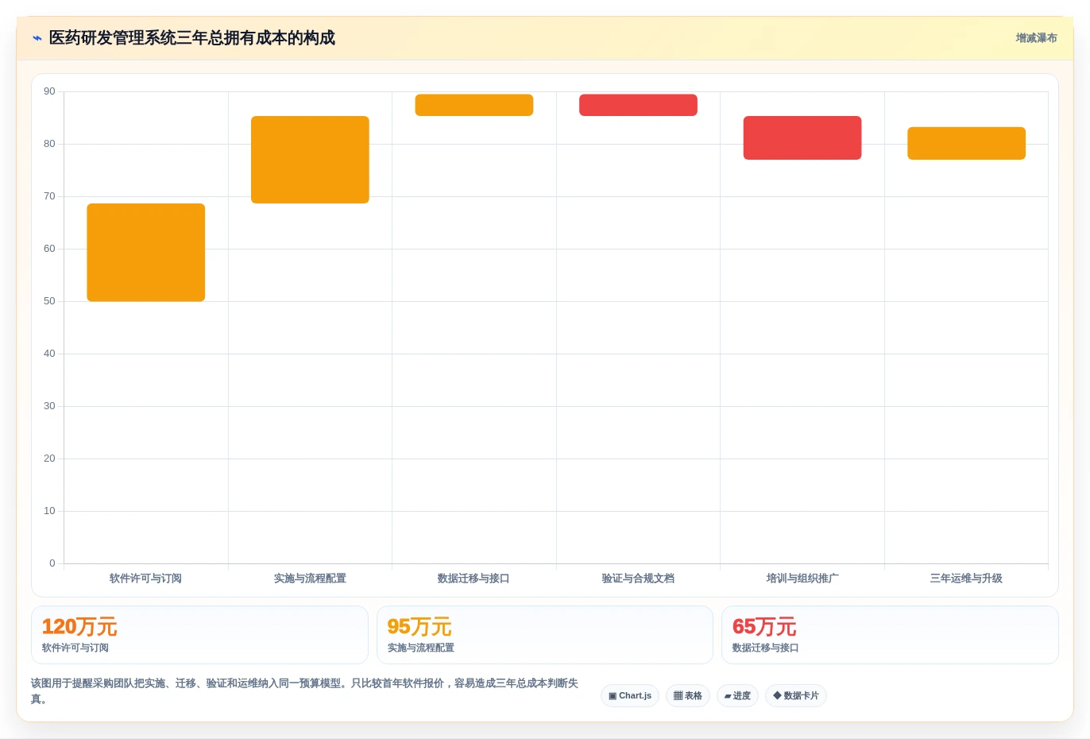Click the 实施与流程配置 x-axis label
This screenshot has width=1090, height=739.
coord(310,578)
